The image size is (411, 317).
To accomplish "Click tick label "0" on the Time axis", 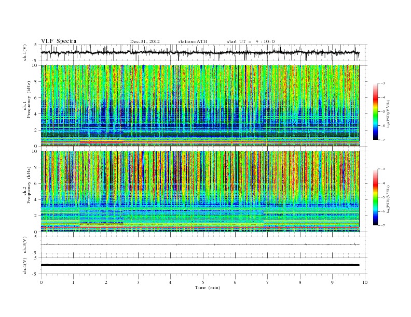I will click(41, 282).
